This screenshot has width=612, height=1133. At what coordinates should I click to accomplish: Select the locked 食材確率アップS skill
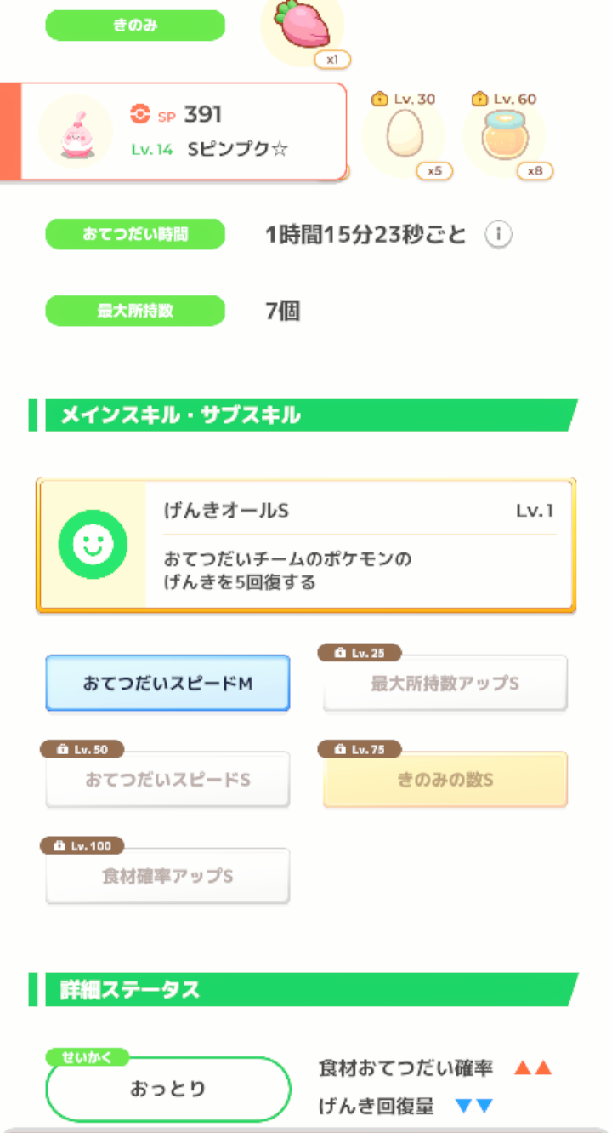[x=167, y=875]
